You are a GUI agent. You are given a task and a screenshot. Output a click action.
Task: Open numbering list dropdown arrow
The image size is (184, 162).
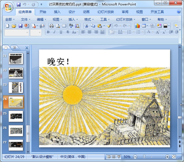(x=133, y=32)
